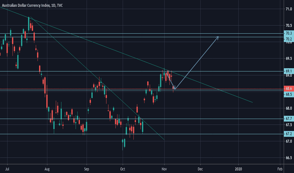Select the 67.2 support level label
The height and width of the screenshot is (173, 294).
click(289, 134)
